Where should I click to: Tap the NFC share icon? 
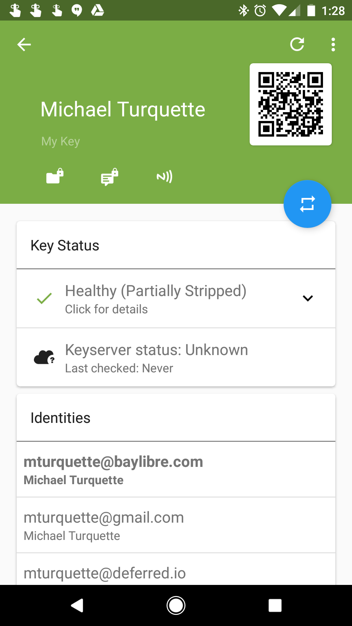tap(164, 177)
